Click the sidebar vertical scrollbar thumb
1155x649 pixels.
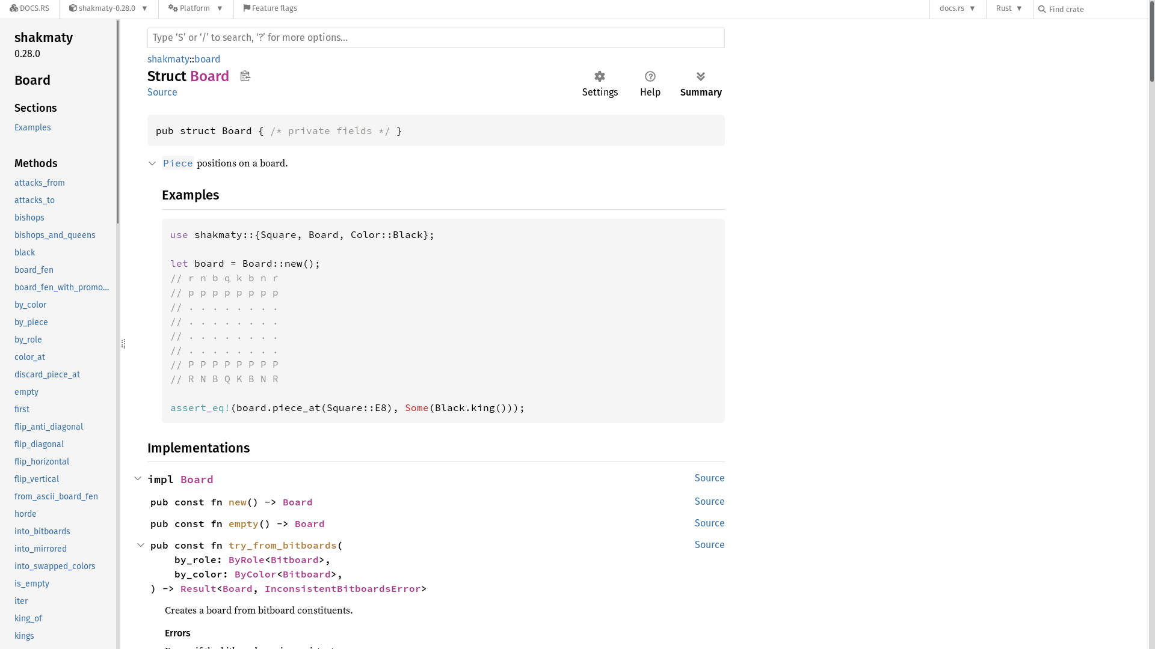coord(118,121)
